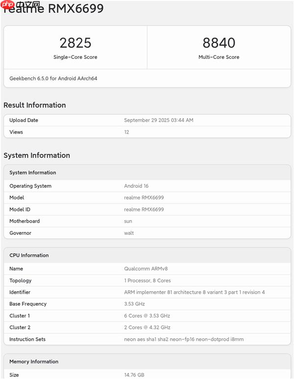Click the Views row label
Screen dimensions: 294x379
point(16,132)
